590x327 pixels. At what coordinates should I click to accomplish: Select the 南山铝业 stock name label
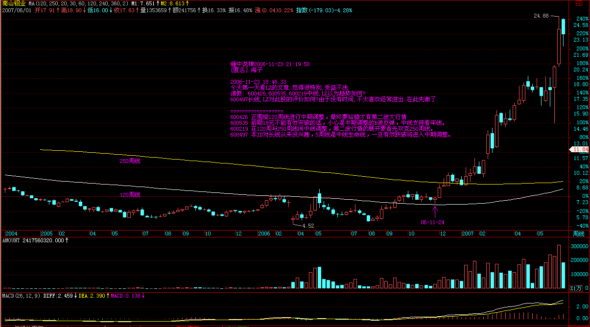click(x=14, y=3)
